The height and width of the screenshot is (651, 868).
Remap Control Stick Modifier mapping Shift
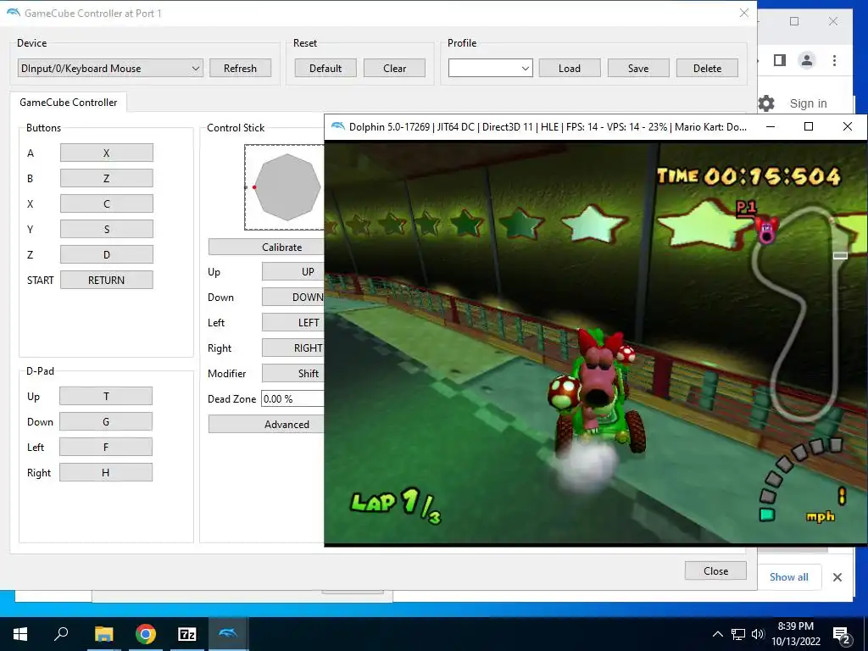(x=293, y=374)
